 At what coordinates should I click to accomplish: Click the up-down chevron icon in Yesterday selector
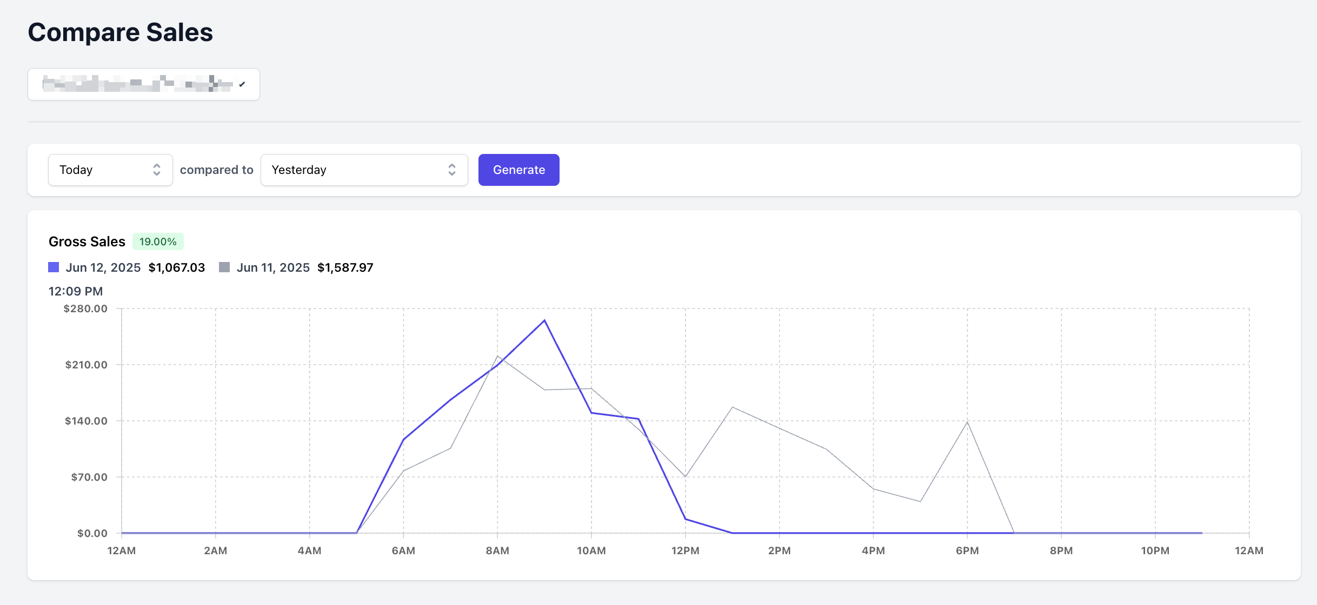tap(452, 170)
